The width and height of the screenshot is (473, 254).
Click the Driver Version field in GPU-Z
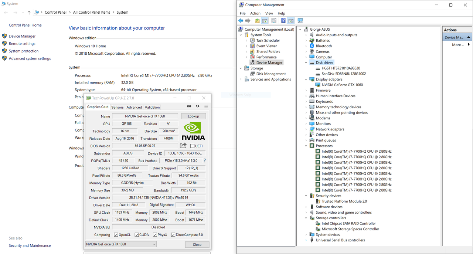[159, 198]
